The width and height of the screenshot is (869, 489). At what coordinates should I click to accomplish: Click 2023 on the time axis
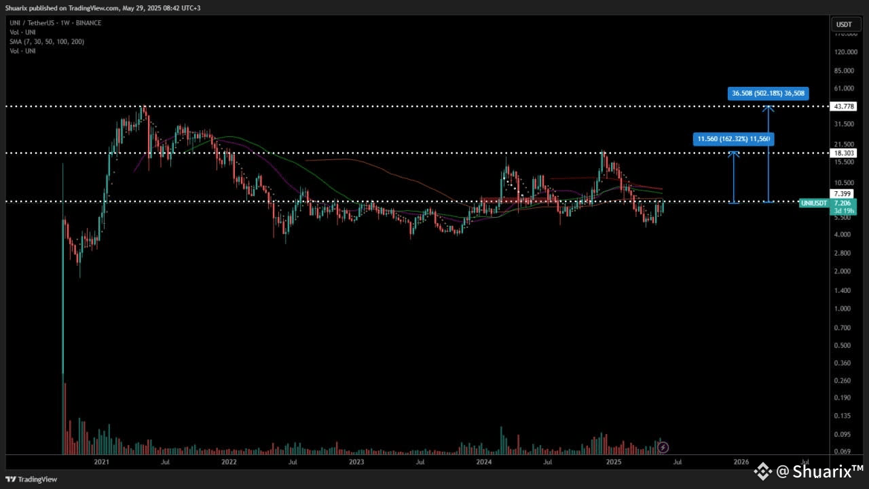click(x=356, y=463)
